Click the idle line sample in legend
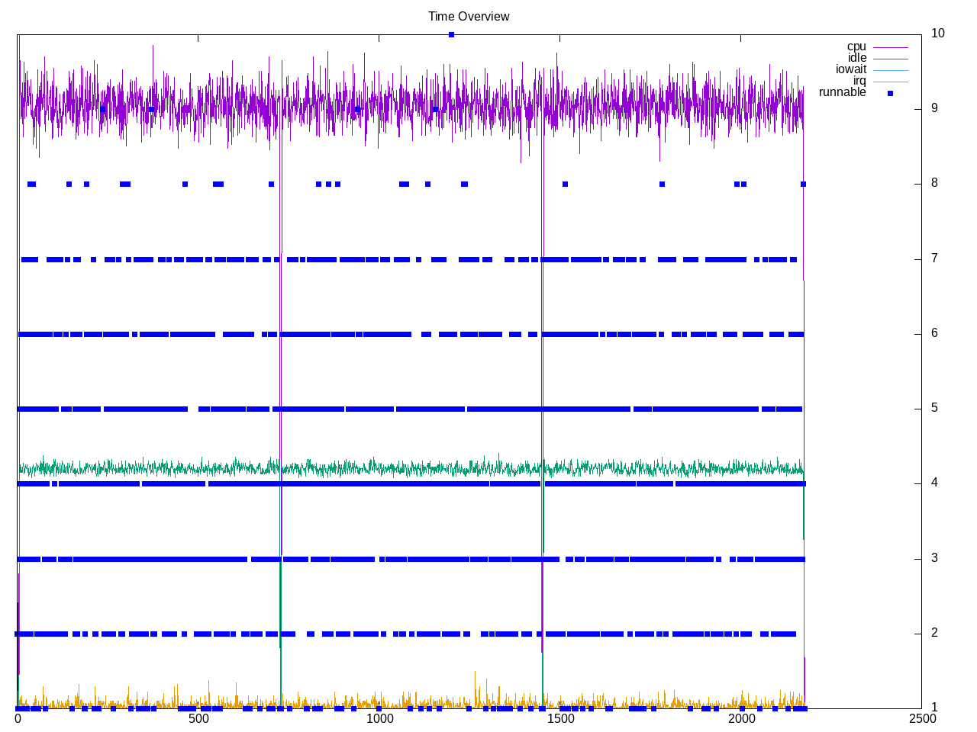 pyautogui.click(x=890, y=59)
